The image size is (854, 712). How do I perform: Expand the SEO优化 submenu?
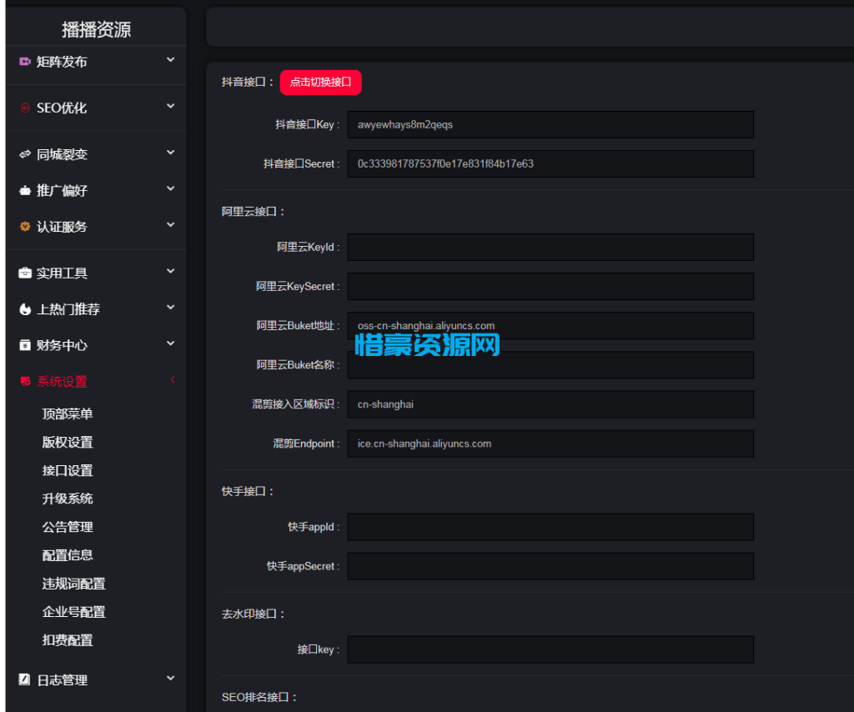click(170, 108)
